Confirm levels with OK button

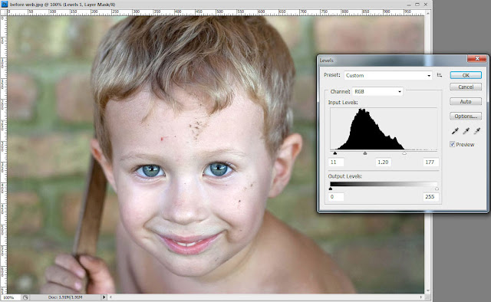coord(466,75)
